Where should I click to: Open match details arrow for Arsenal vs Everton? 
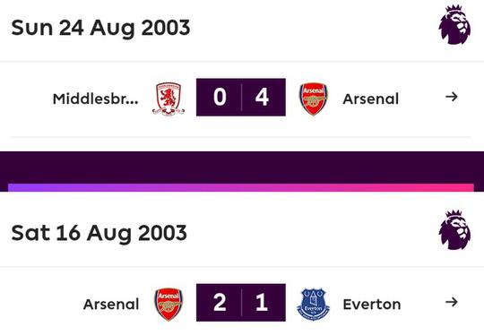click(451, 302)
